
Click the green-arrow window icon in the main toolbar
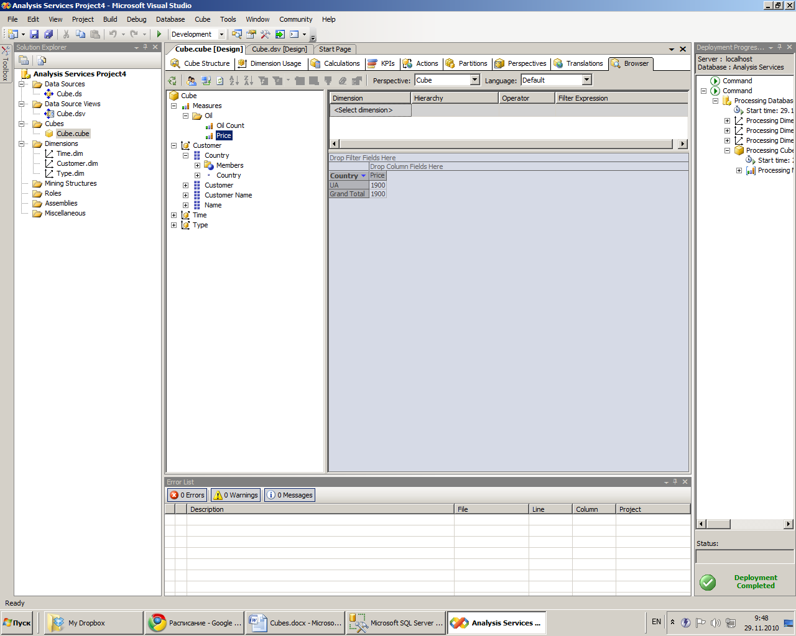[x=280, y=34]
